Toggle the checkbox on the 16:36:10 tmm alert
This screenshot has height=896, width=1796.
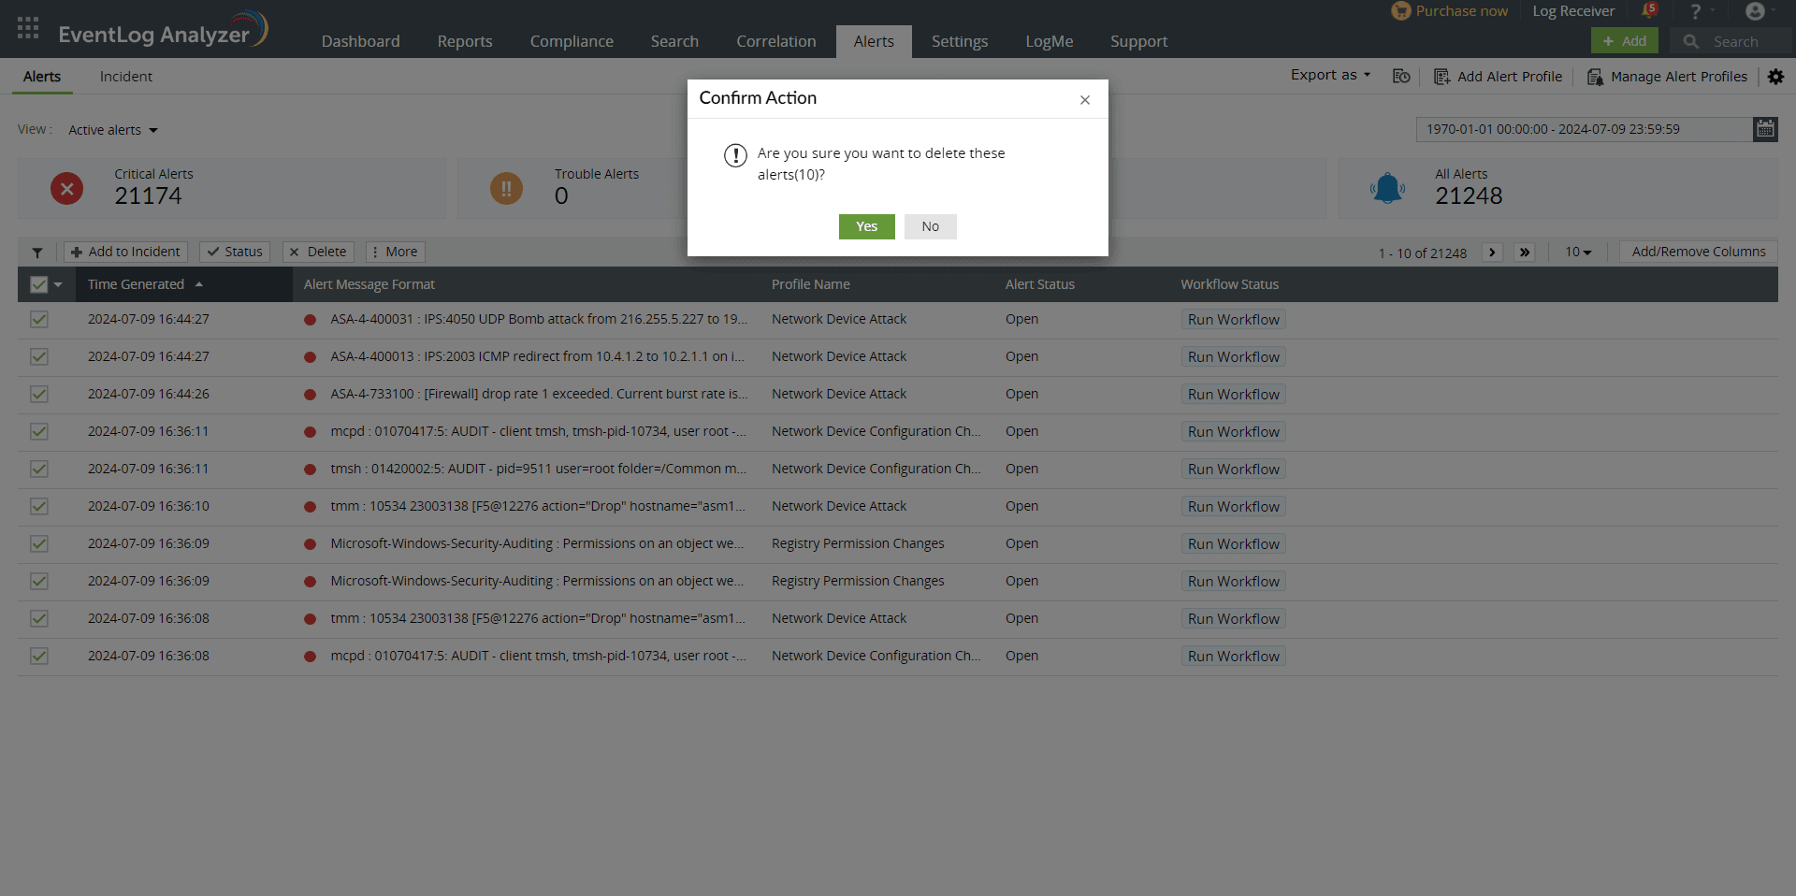(38, 506)
